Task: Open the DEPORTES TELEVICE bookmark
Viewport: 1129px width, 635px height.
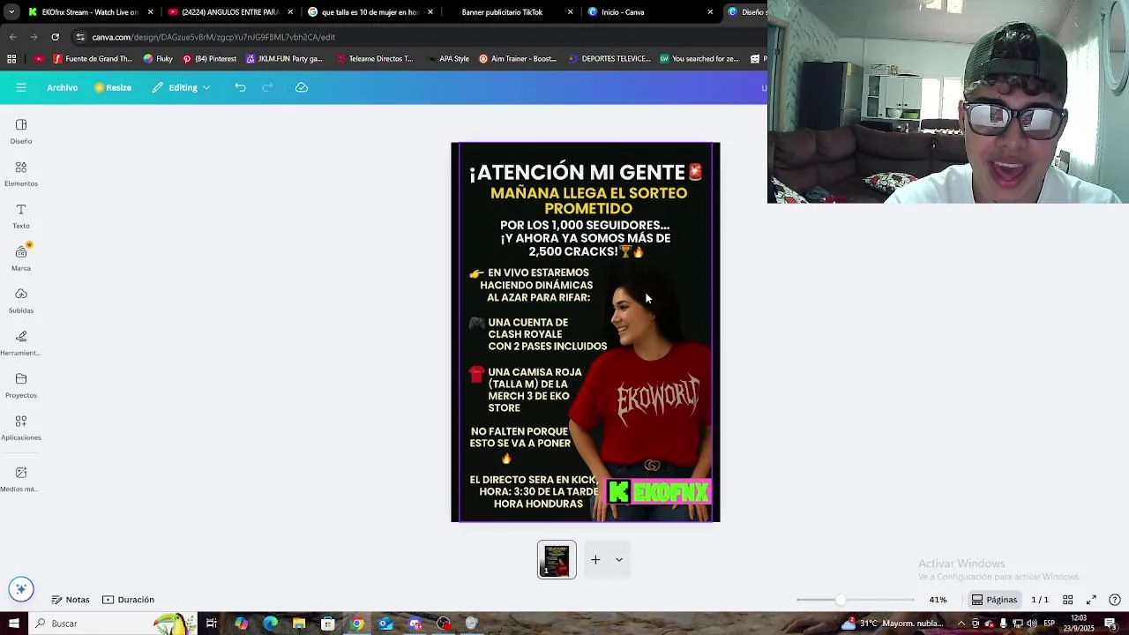Action: tap(609, 59)
